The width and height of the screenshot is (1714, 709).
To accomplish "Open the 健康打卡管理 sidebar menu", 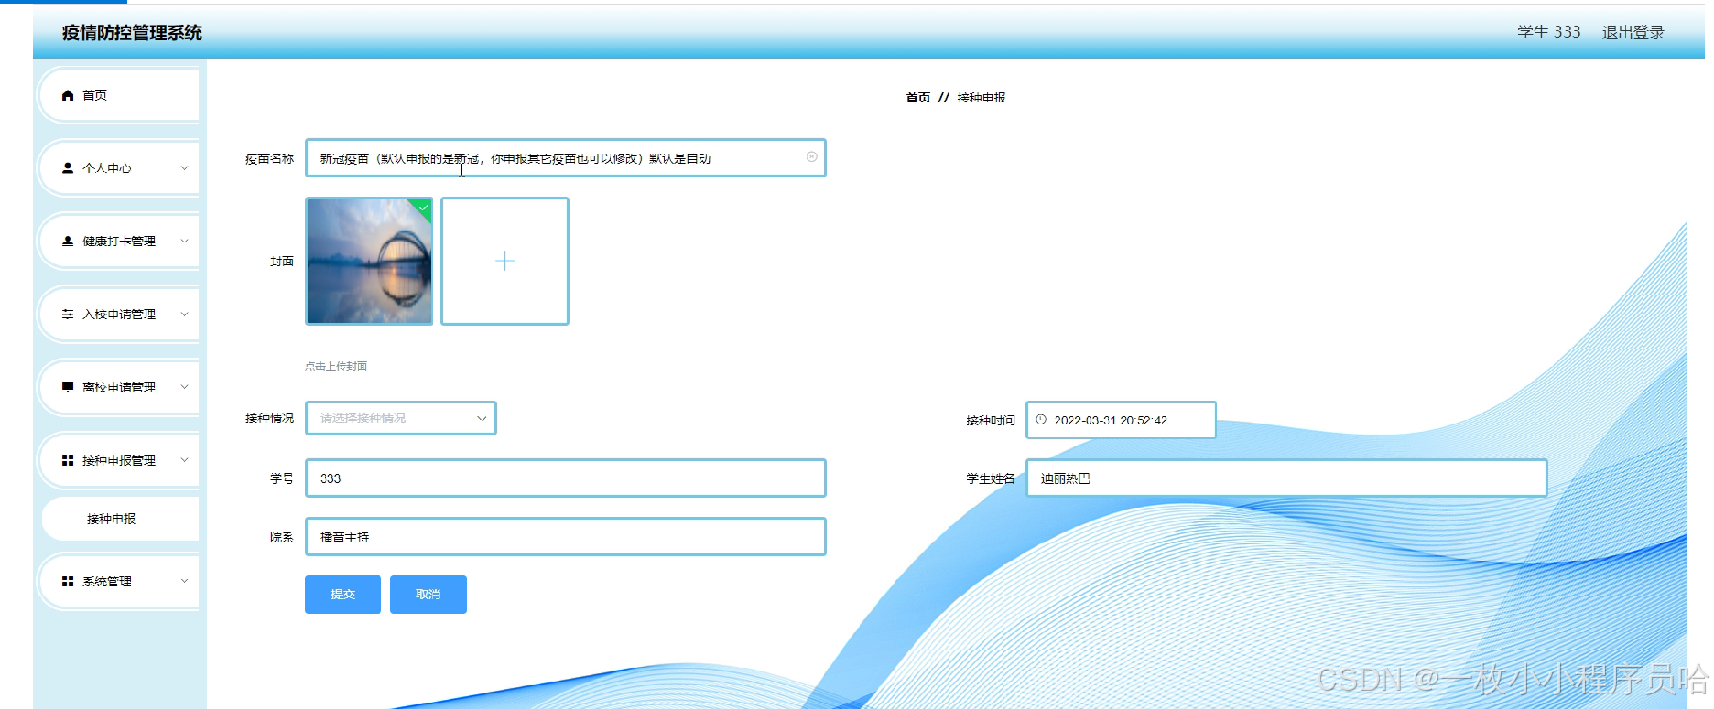I will tap(120, 242).
